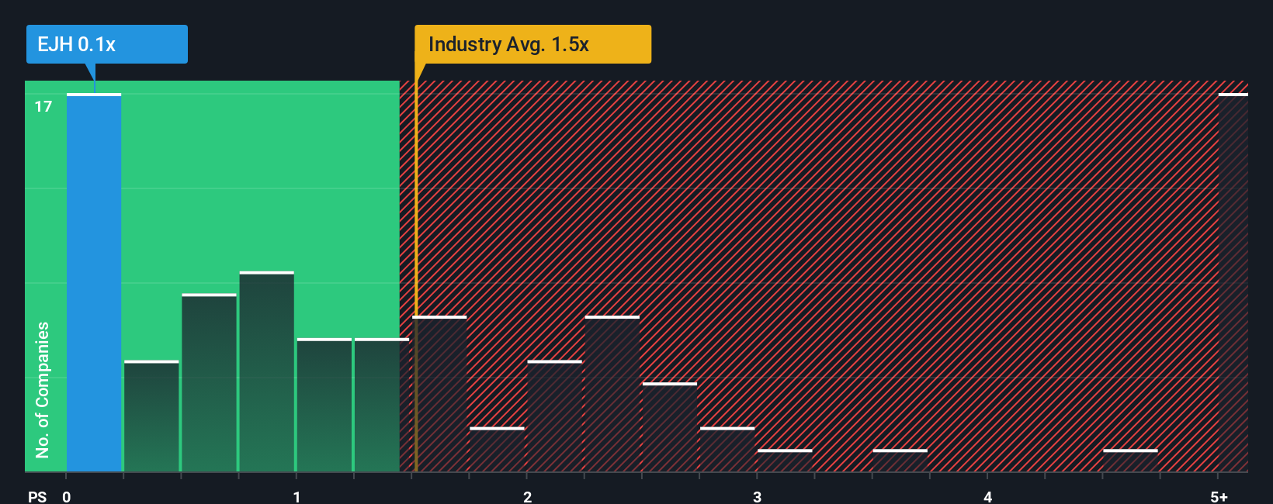
Task: Click the small bar between PS 3 and 4
Action: coord(900,461)
